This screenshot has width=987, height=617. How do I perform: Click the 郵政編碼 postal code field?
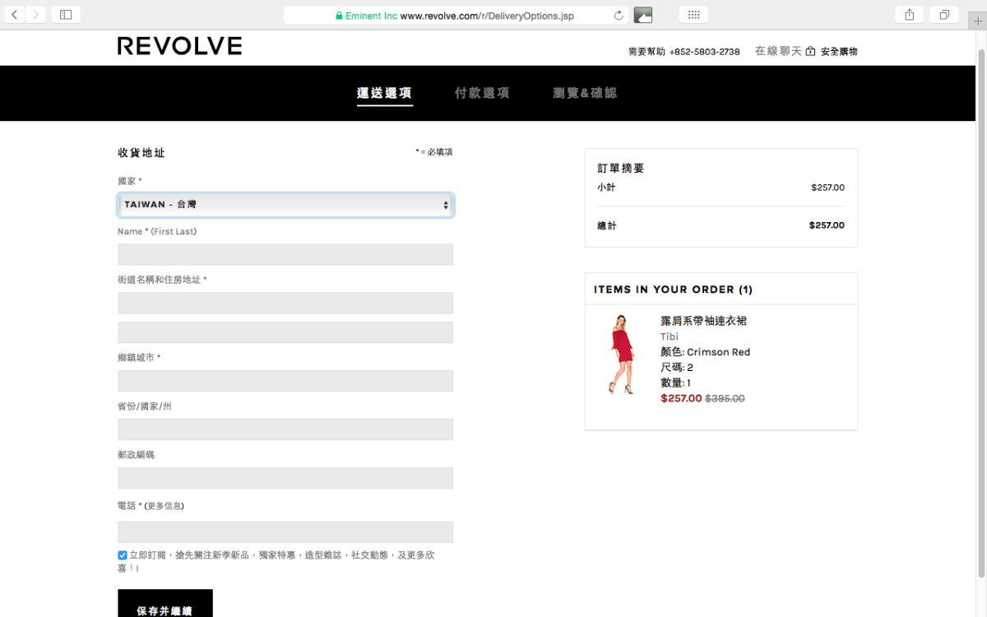(x=285, y=478)
